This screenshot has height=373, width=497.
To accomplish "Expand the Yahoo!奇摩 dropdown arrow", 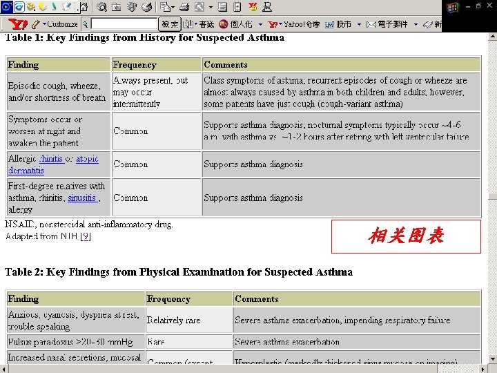I will click(280, 24).
